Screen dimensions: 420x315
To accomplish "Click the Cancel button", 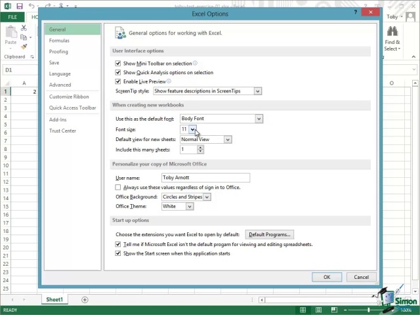I will click(x=361, y=277).
